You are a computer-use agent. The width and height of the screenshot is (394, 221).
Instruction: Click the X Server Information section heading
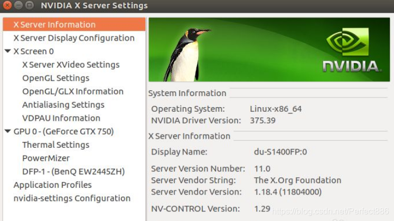point(189,136)
